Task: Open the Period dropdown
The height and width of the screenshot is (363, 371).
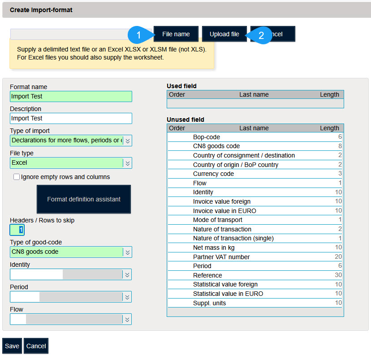Action: point(128,297)
